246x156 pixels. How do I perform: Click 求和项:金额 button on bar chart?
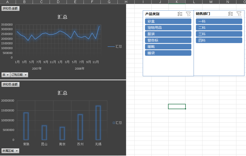tap(10, 84)
